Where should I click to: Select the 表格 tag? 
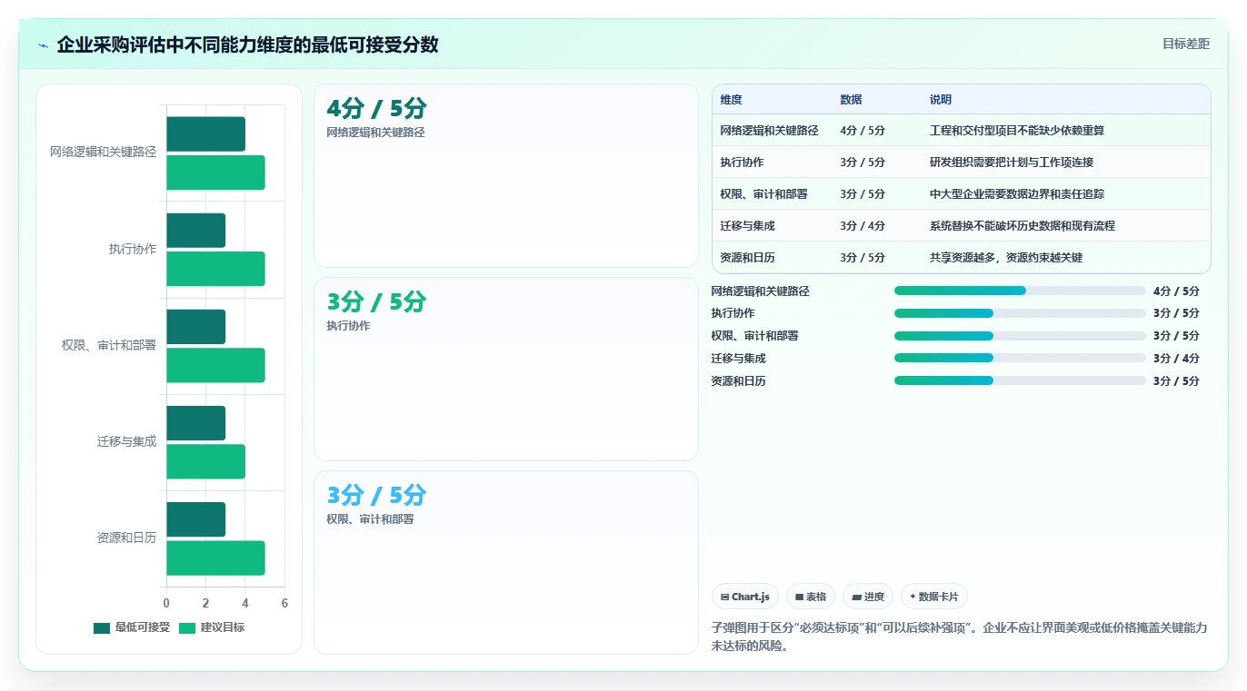(x=811, y=597)
